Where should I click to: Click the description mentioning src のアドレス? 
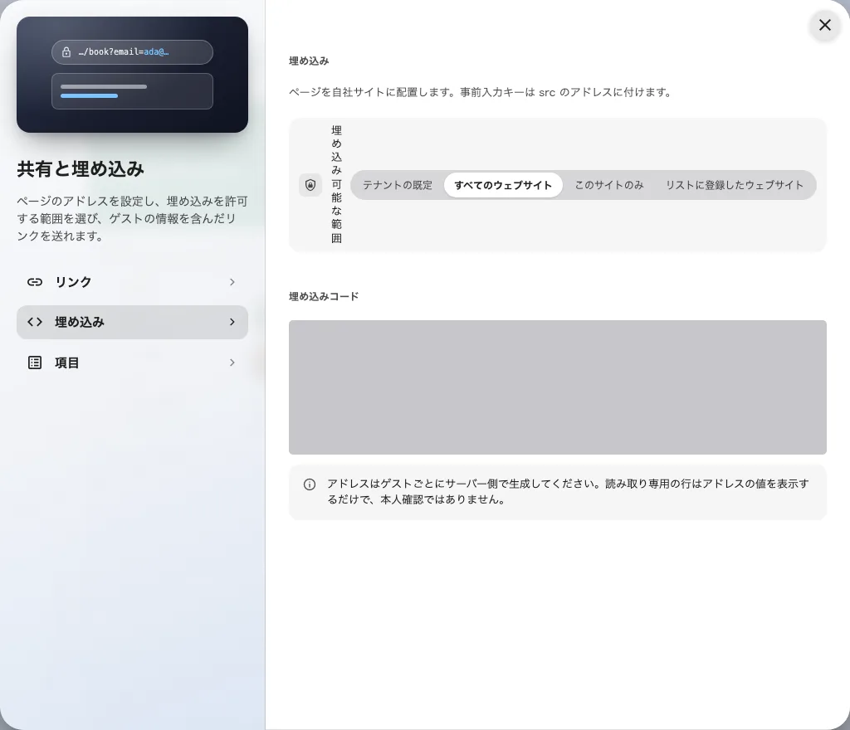click(x=481, y=92)
